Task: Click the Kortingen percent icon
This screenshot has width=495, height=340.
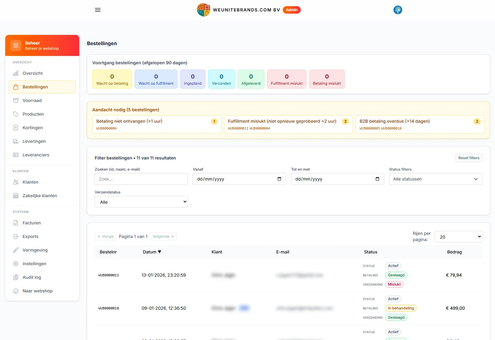Action: click(16, 128)
